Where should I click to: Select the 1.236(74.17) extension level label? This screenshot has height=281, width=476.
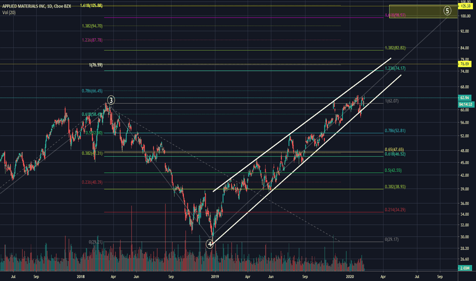[x=395, y=68]
